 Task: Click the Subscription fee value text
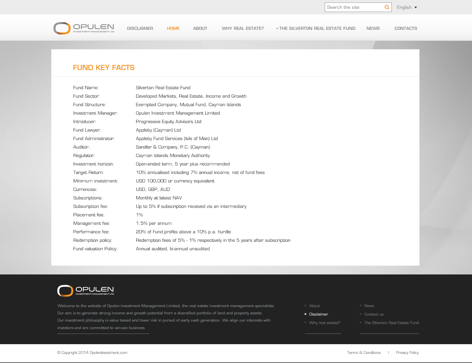coord(191,206)
